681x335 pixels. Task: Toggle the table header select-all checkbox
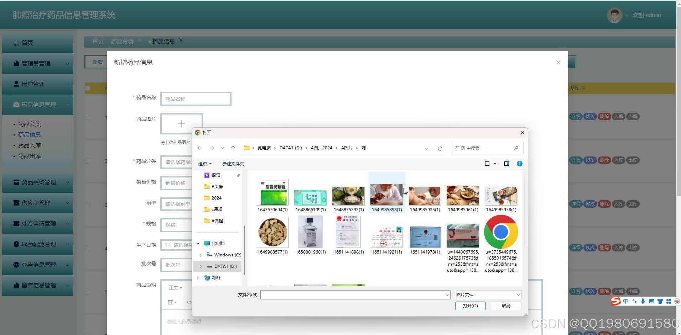pyautogui.click(x=88, y=88)
